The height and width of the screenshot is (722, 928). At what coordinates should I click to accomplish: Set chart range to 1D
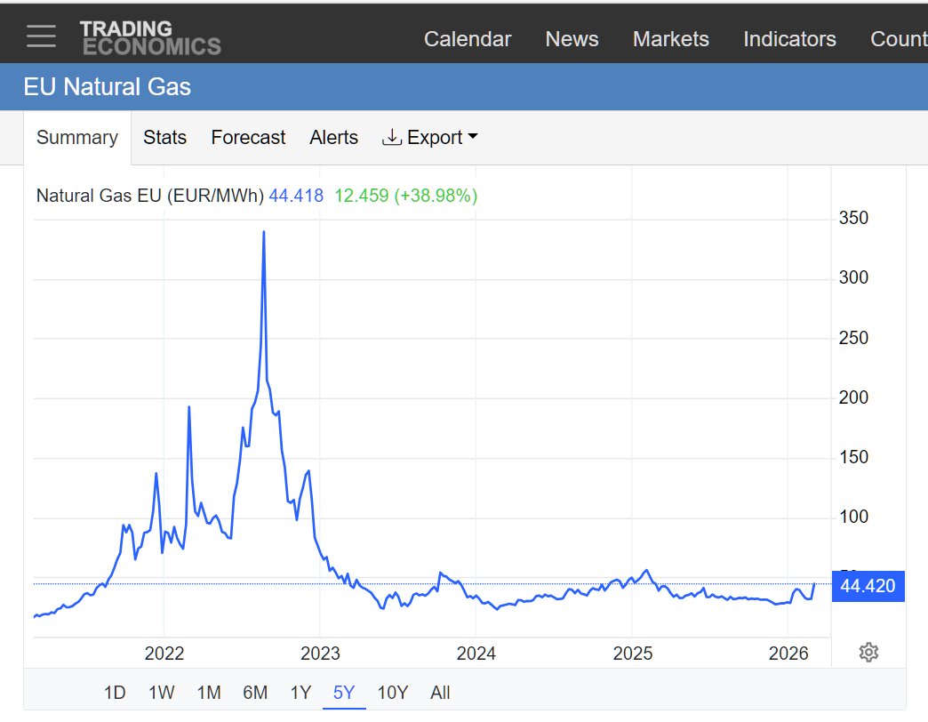point(115,692)
